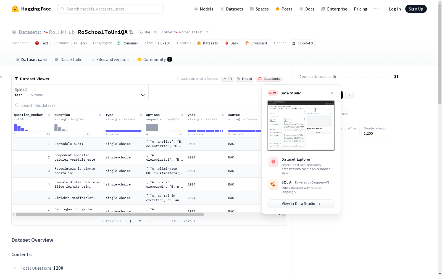The width and height of the screenshot is (442, 276).
Task: Click the Hugging Face logo icon
Action: pyautogui.click(x=15, y=9)
